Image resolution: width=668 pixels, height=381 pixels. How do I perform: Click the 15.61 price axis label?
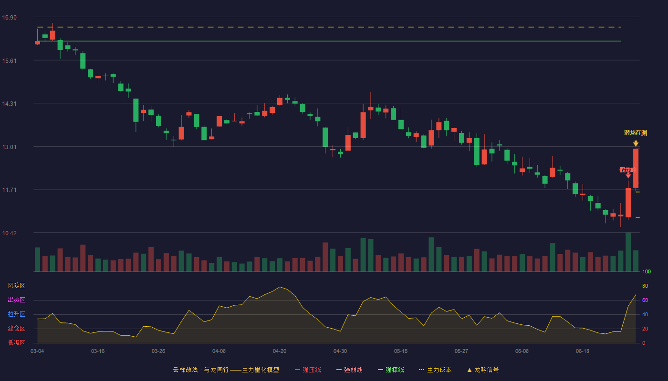click(x=9, y=60)
